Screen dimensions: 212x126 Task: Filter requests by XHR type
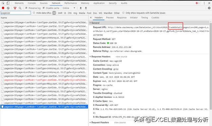(x=60, y=13)
